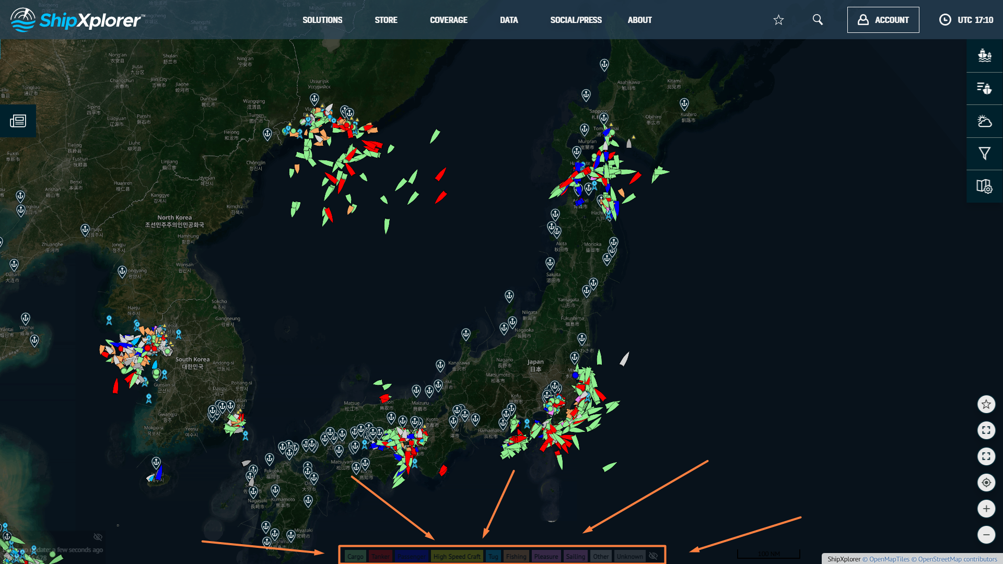Image resolution: width=1003 pixels, height=564 pixels.
Task: Open the left news panel icon
Action: pyautogui.click(x=18, y=121)
